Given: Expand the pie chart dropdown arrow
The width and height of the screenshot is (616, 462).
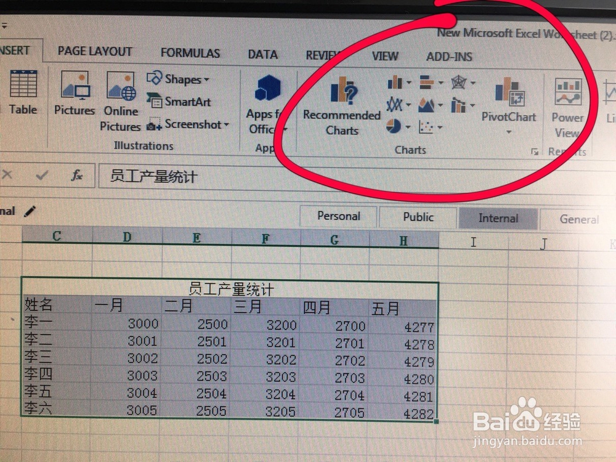Looking at the screenshot, I should pos(408,127).
